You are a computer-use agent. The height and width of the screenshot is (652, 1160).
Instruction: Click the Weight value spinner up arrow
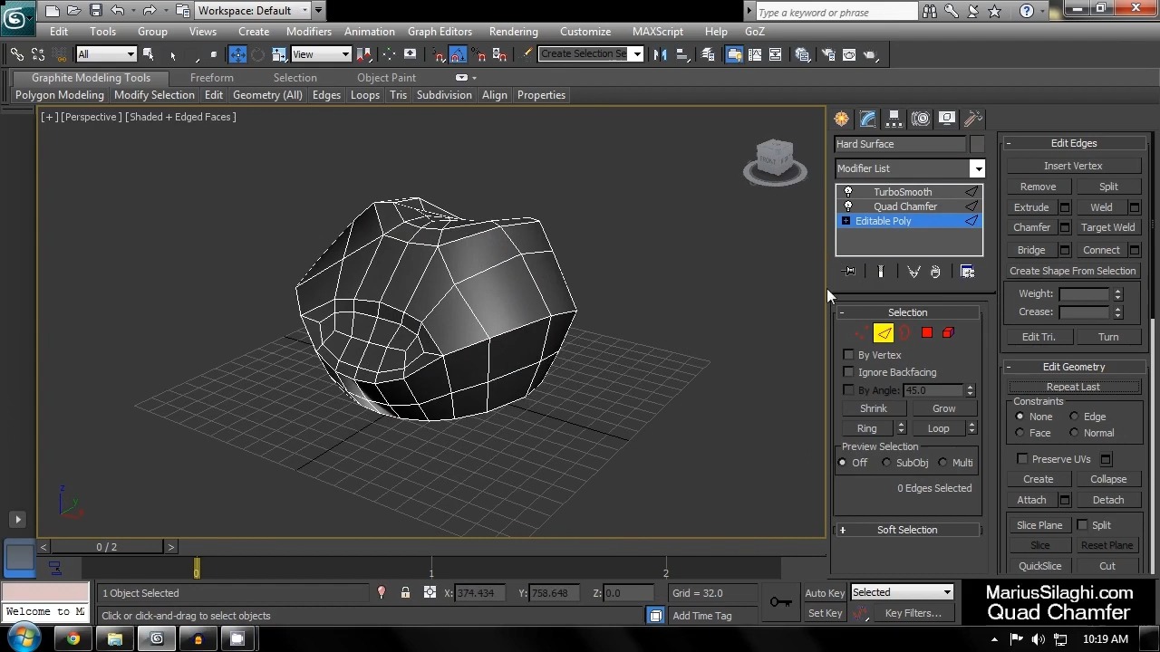(1117, 288)
